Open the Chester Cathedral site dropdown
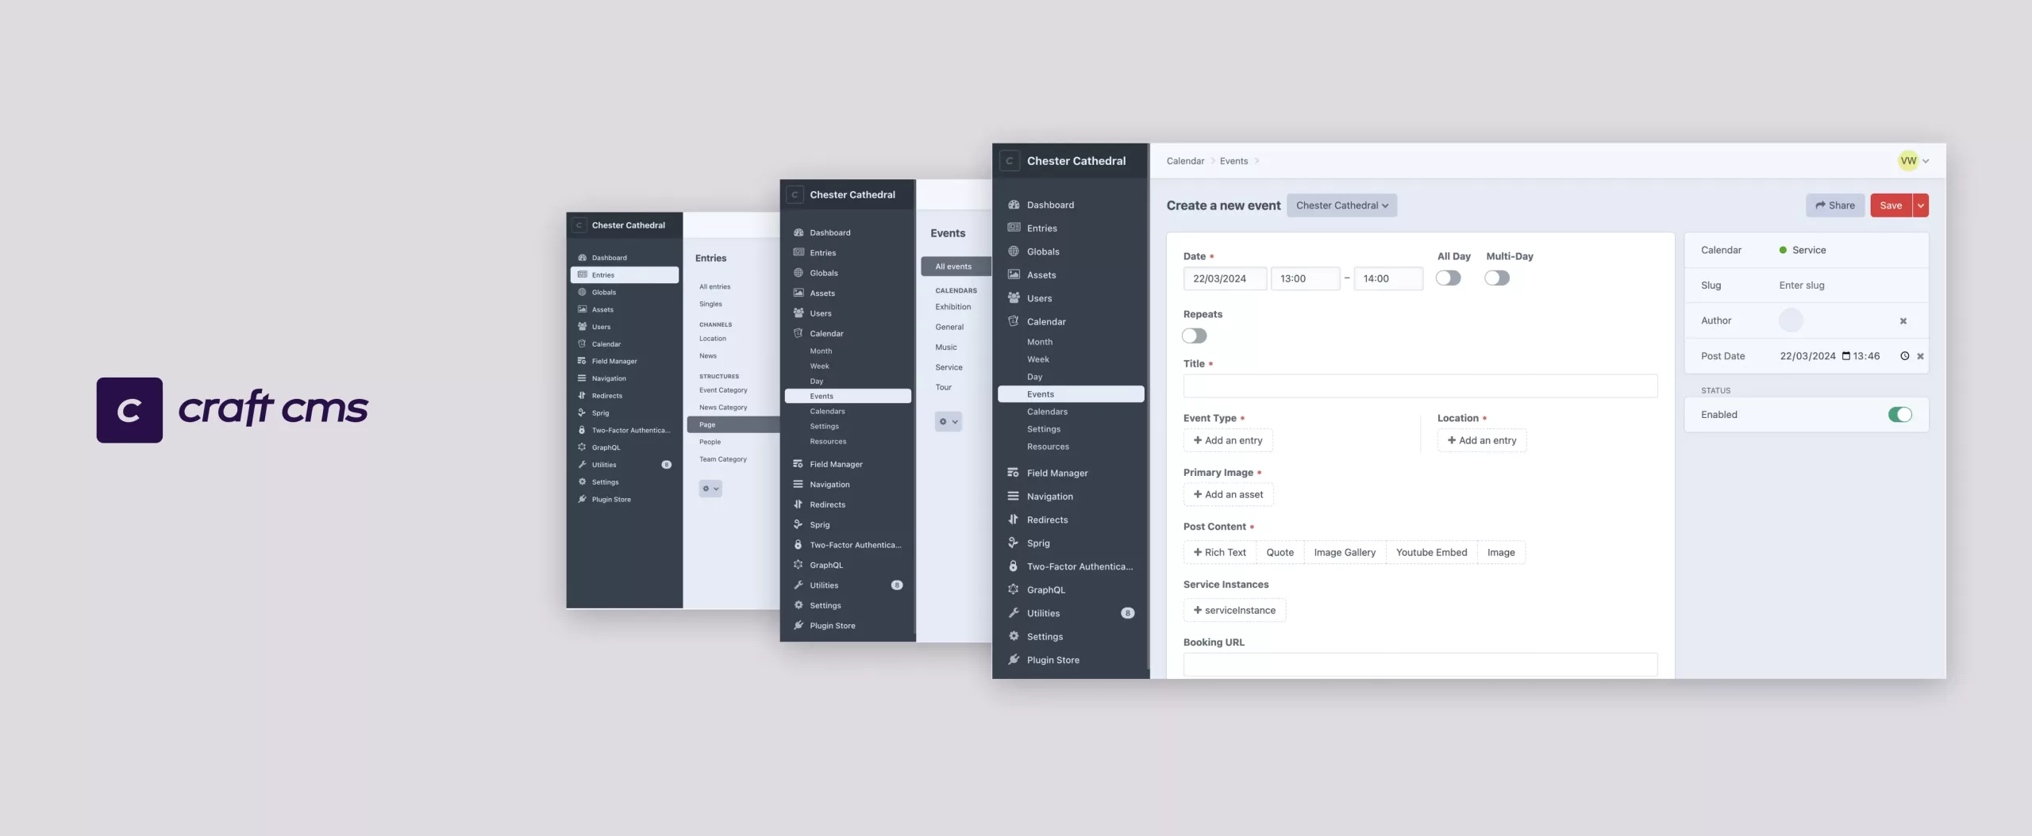The width and height of the screenshot is (2032, 836). (x=1341, y=205)
